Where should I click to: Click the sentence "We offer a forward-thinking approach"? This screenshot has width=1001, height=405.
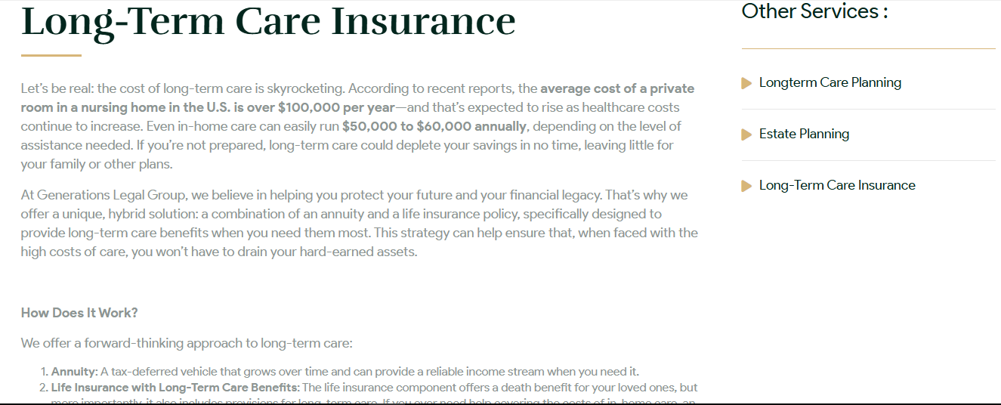(187, 343)
